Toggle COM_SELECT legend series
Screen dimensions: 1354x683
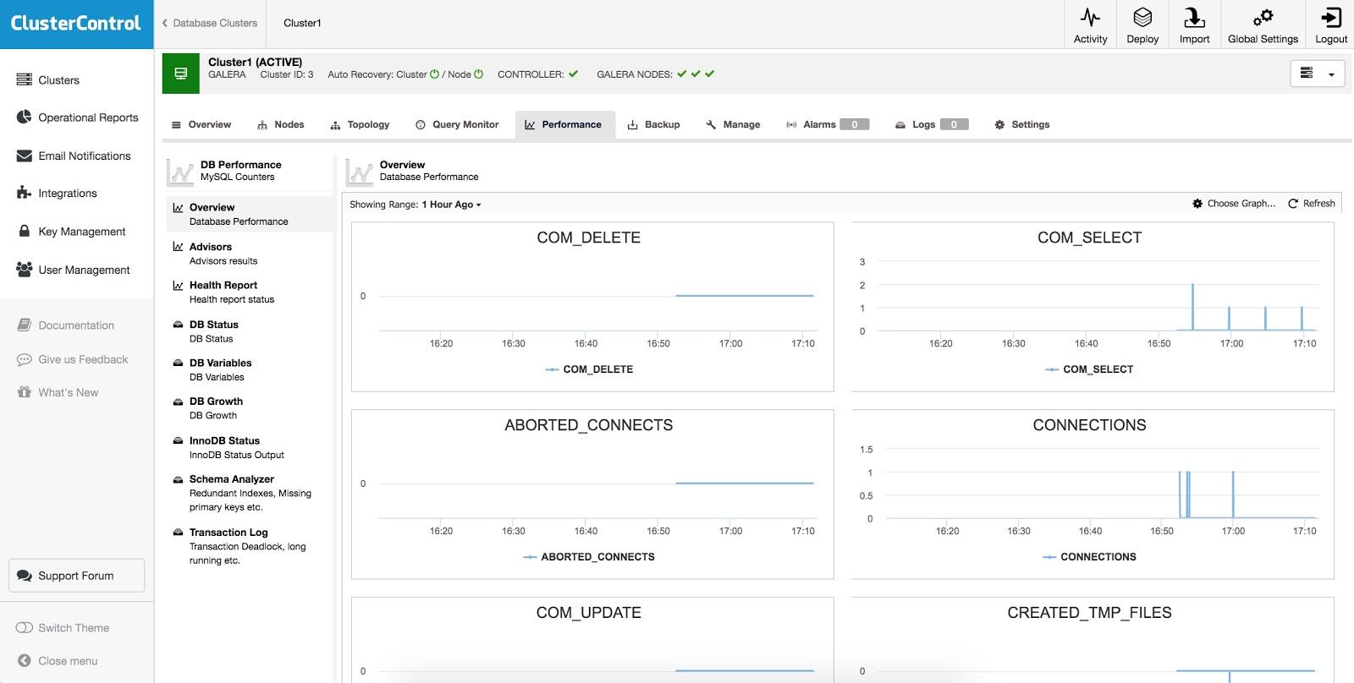click(x=1089, y=369)
